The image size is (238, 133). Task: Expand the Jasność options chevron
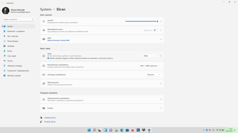pos(161,21)
